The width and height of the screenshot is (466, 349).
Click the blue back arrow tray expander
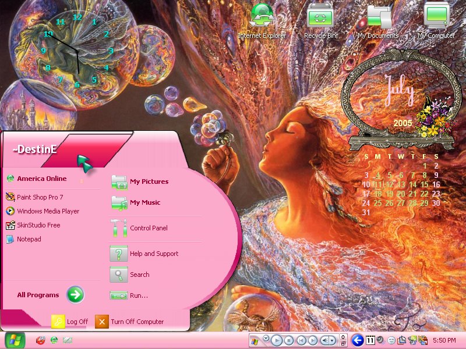(x=358, y=340)
